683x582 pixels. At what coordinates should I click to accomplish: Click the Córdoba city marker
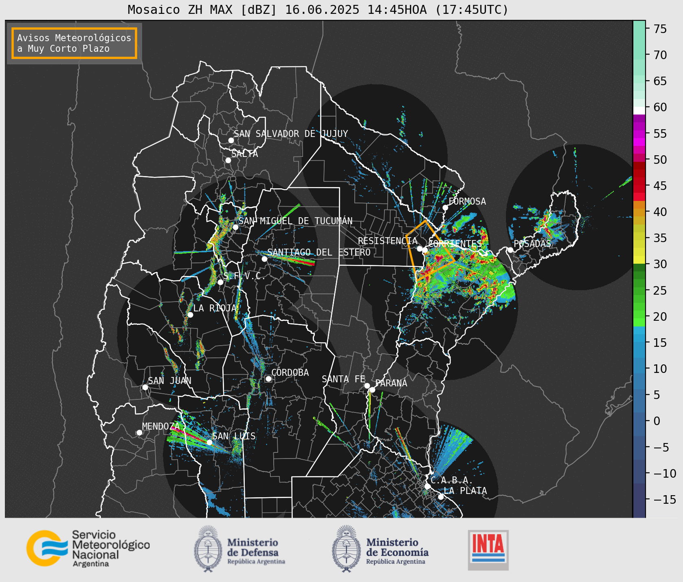click(x=268, y=379)
